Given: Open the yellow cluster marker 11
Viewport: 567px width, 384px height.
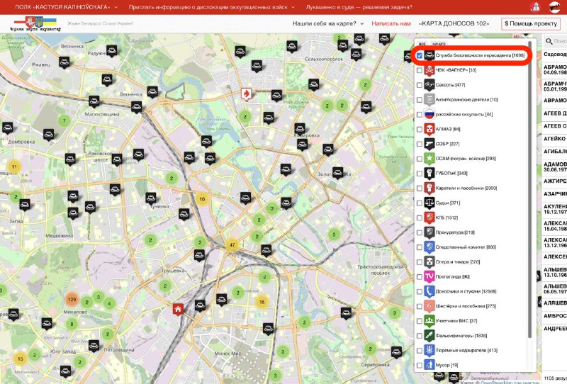Looking at the screenshot, I should click(14, 166).
